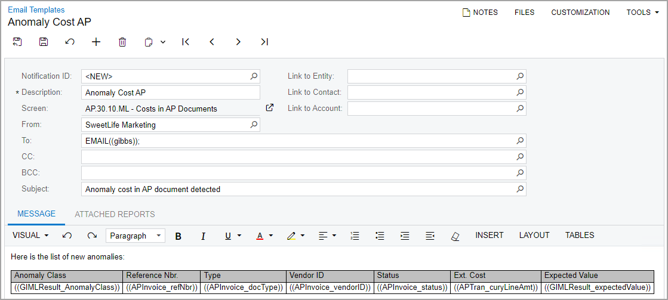Click the Save disk icon

click(44, 42)
